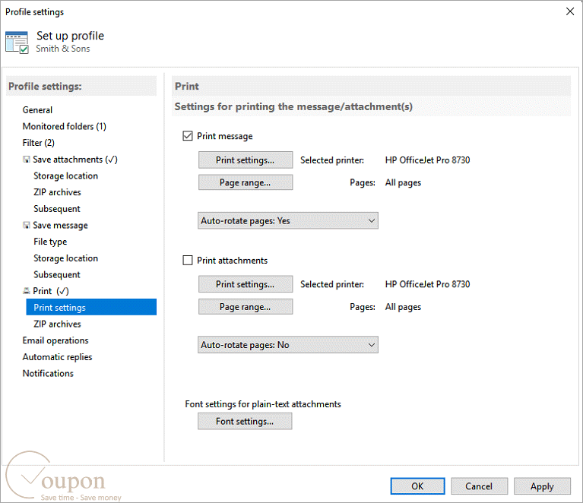Open Notifications settings
Screen dimensions: 583x503
coord(48,373)
